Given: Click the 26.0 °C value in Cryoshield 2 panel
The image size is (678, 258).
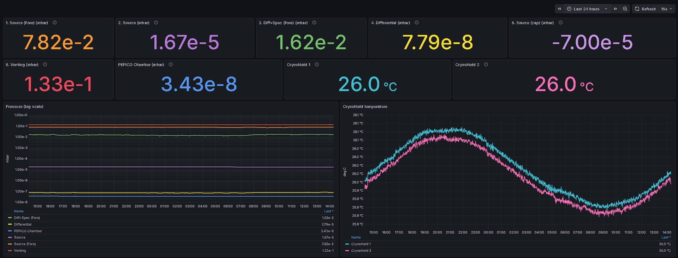Looking at the screenshot, I should pyautogui.click(x=564, y=84).
